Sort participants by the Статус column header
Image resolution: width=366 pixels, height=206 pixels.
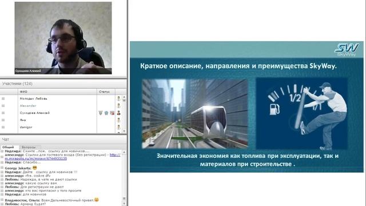click(106, 92)
